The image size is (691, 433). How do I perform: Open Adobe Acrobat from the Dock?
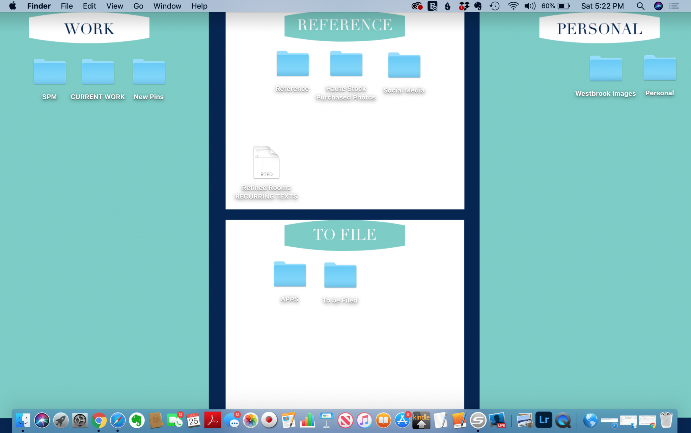pyautogui.click(x=212, y=420)
